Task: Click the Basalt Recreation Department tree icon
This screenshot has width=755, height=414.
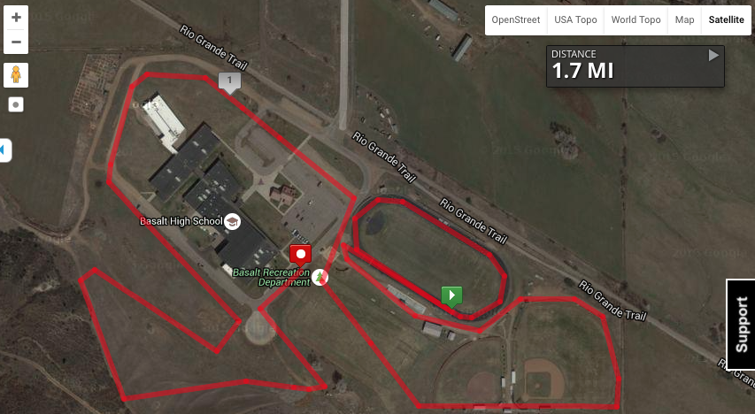Action: [x=320, y=277]
